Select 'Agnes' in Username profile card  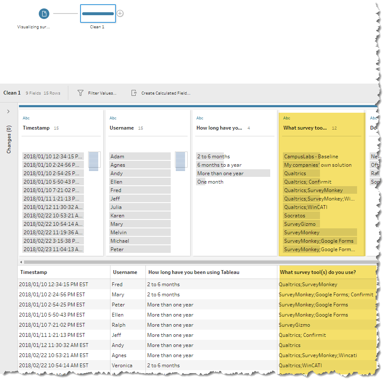point(140,165)
